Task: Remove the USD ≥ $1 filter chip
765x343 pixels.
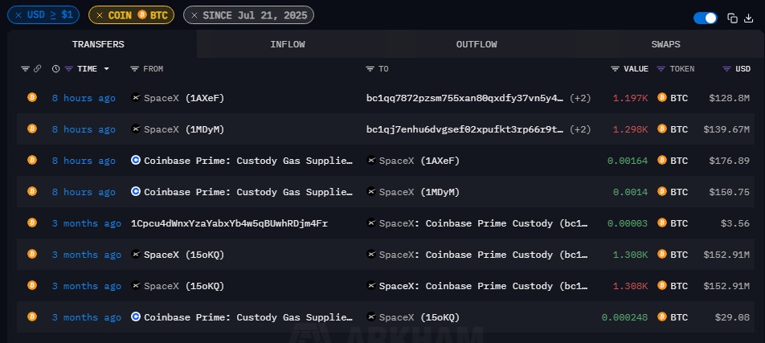Action: click(x=19, y=14)
